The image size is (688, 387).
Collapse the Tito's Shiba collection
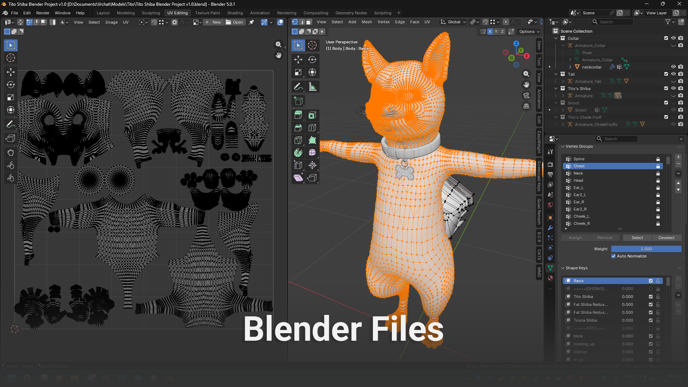click(x=556, y=88)
